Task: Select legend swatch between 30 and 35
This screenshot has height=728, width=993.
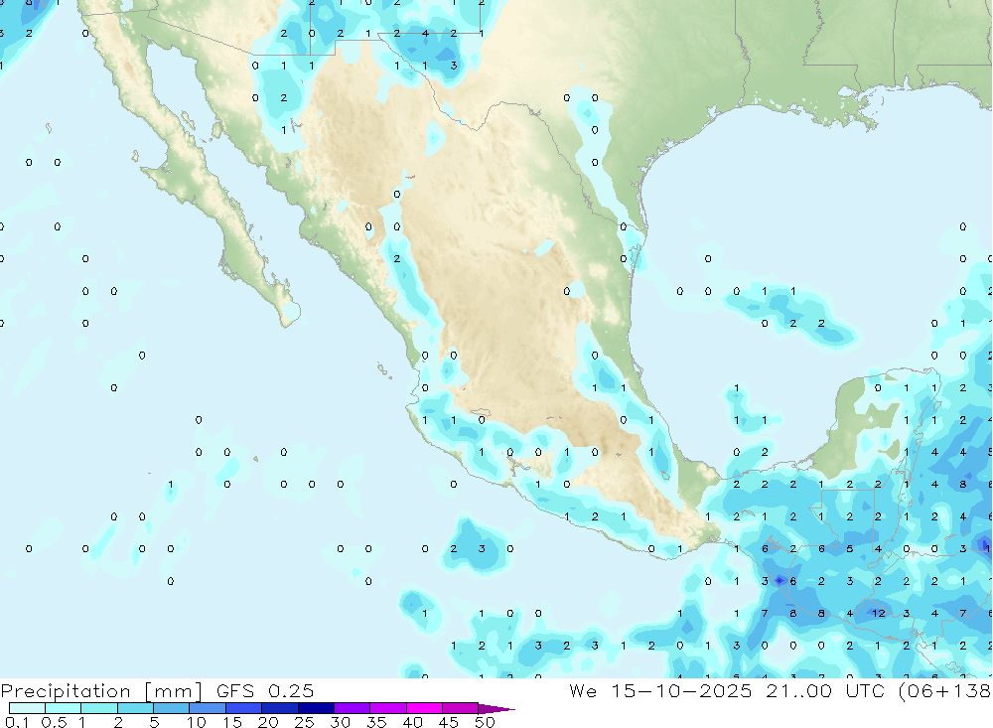Action: click(353, 708)
